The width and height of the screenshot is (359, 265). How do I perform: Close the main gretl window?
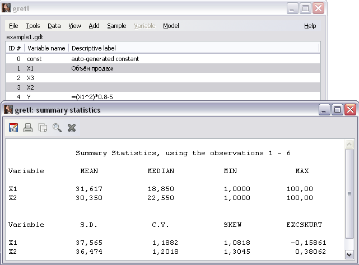319,8
